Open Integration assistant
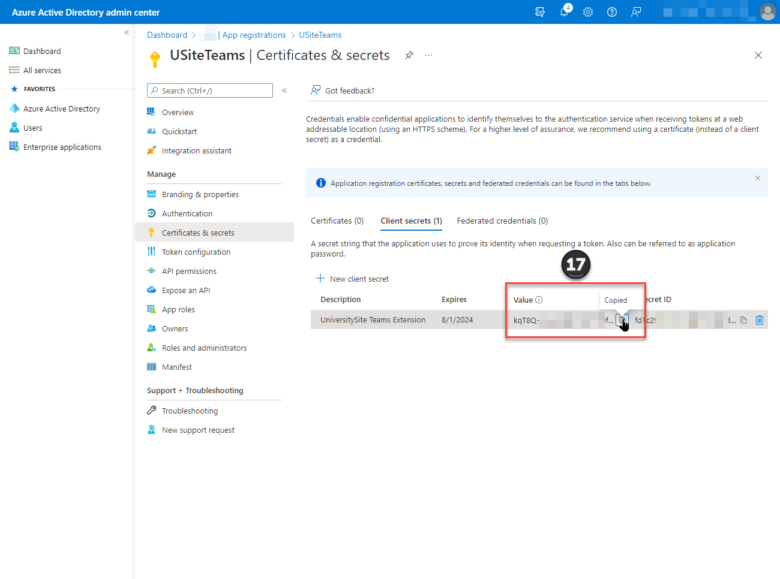The image size is (780, 579). tap(196, 150)
